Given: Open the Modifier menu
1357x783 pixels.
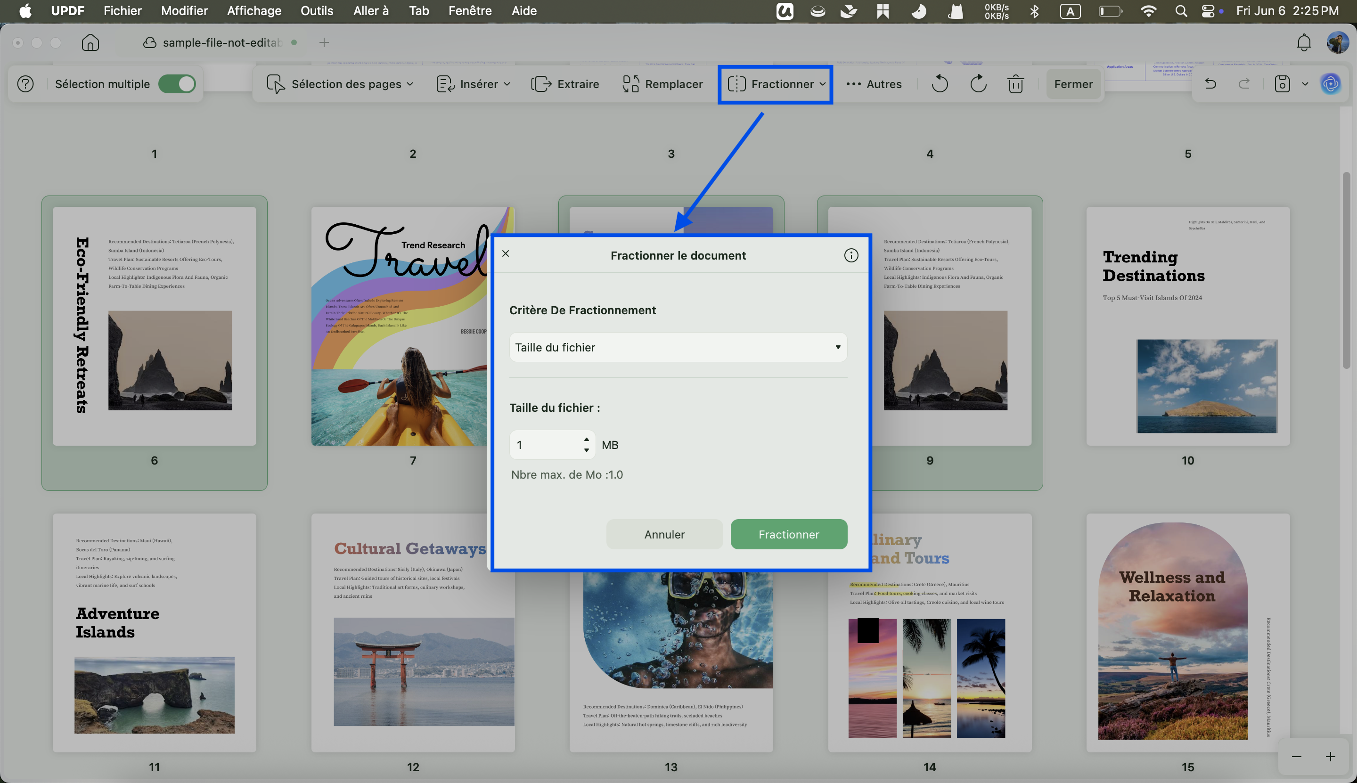Looking at the screenshot, I should (x=185, y=11).
